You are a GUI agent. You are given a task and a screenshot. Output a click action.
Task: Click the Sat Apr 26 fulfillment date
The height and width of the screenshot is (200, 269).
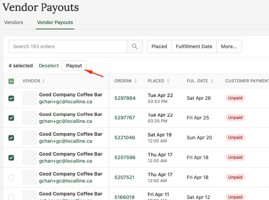(x=199, y=98)
